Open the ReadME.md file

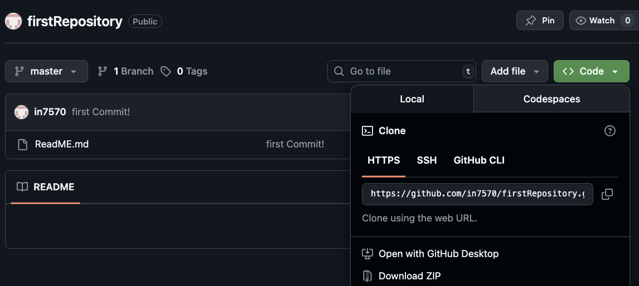61,144
